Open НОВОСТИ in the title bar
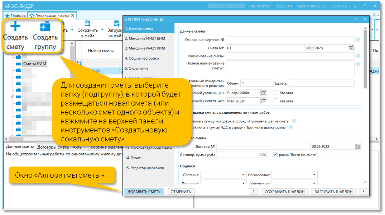 [x=284, y=6]
